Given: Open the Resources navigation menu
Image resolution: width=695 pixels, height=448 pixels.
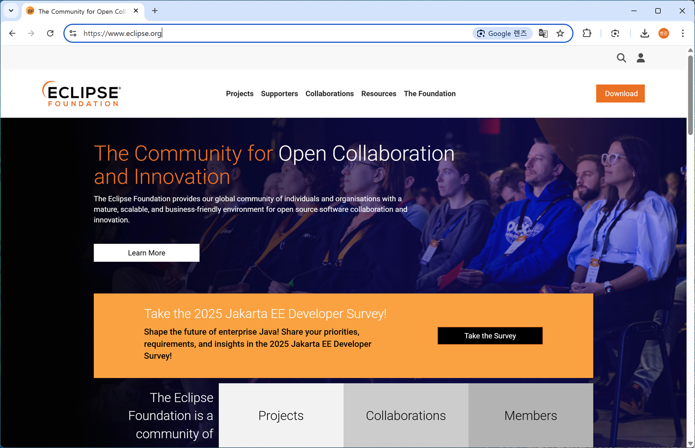Looking at the screenshot, I should click(x=379, y=94).
